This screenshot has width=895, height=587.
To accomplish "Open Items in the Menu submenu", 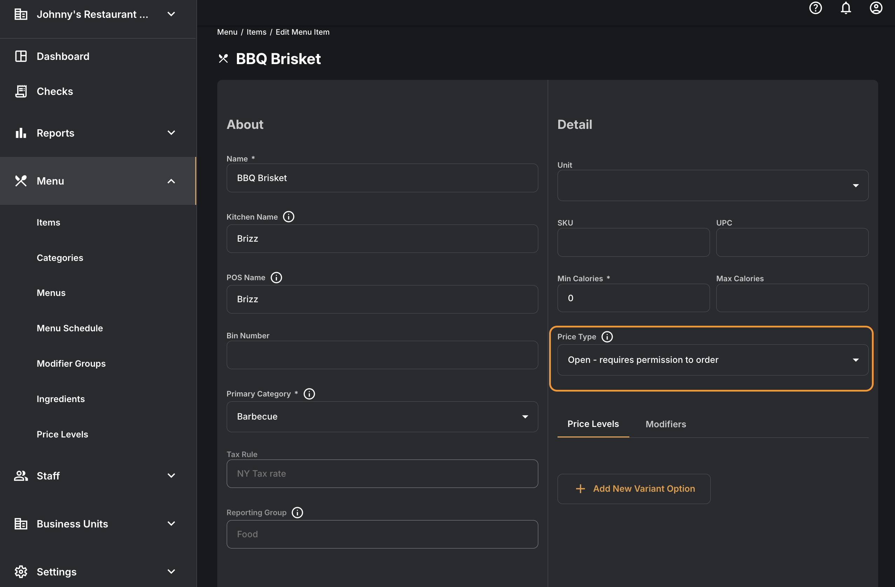I will (x=48, y=222).
